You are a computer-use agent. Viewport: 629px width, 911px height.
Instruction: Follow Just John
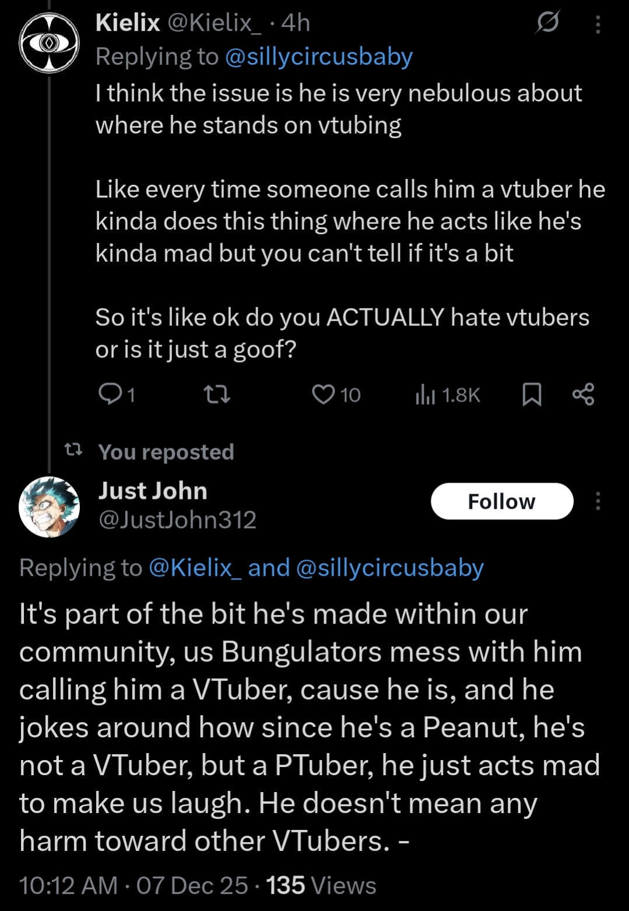501,501
